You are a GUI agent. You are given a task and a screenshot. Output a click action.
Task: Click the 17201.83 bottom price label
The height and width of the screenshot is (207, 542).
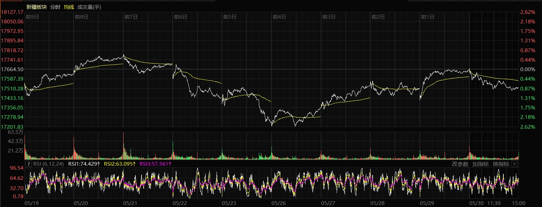[x=12, y=127]
